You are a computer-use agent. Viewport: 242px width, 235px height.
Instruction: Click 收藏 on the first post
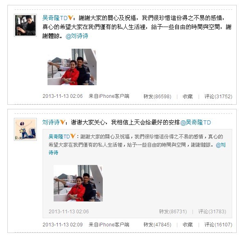pos(188,97)
